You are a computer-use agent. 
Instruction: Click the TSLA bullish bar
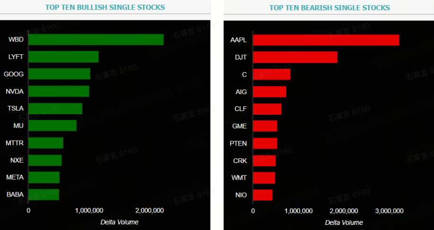coord(55,108)
